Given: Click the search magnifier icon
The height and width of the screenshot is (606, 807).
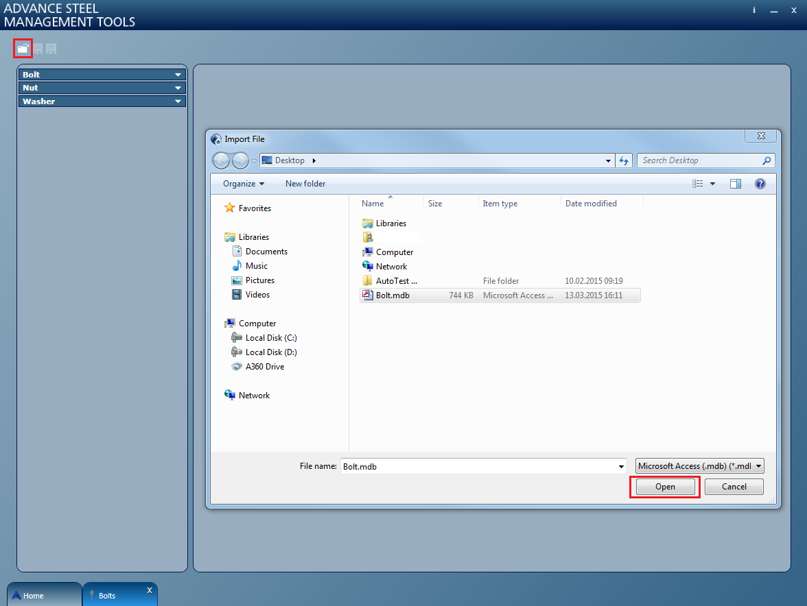Looking at the screenshot, I should click(x=767, y=160).
